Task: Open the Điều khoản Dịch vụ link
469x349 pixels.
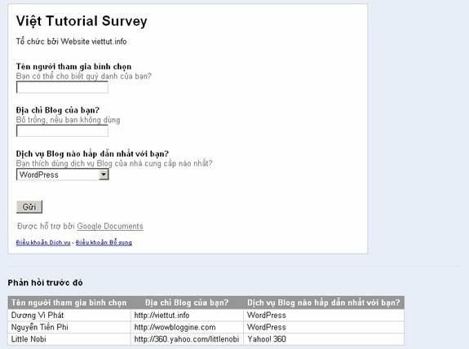Action: click(x=43, y=242)
